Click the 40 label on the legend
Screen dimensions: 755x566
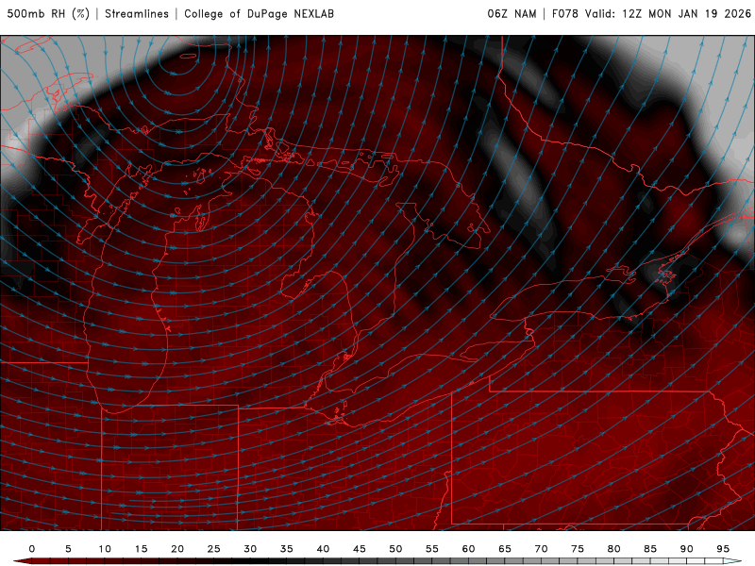point(323,549)
